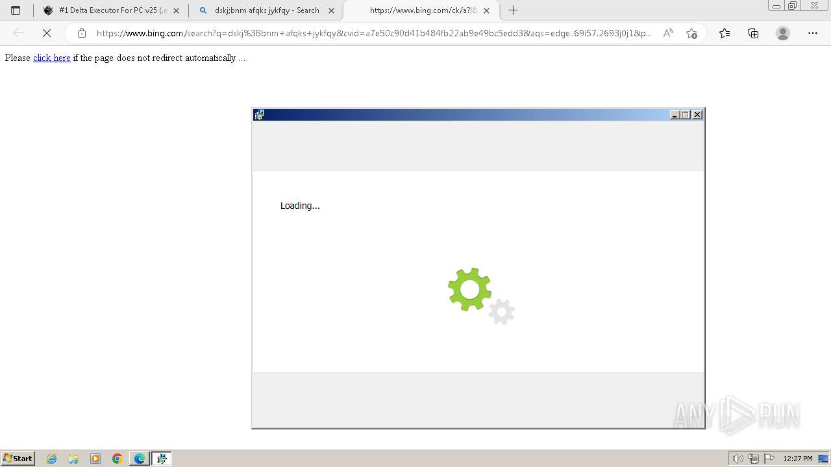Image resolution: width=831 pixels, height=467 pixels.
Task: Minimize the Edge browser window
Action: coord(776,6)
